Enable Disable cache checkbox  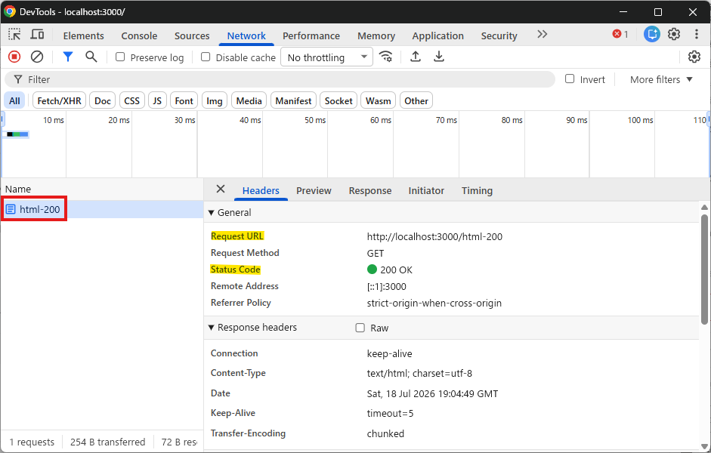(x=206, y=57)
